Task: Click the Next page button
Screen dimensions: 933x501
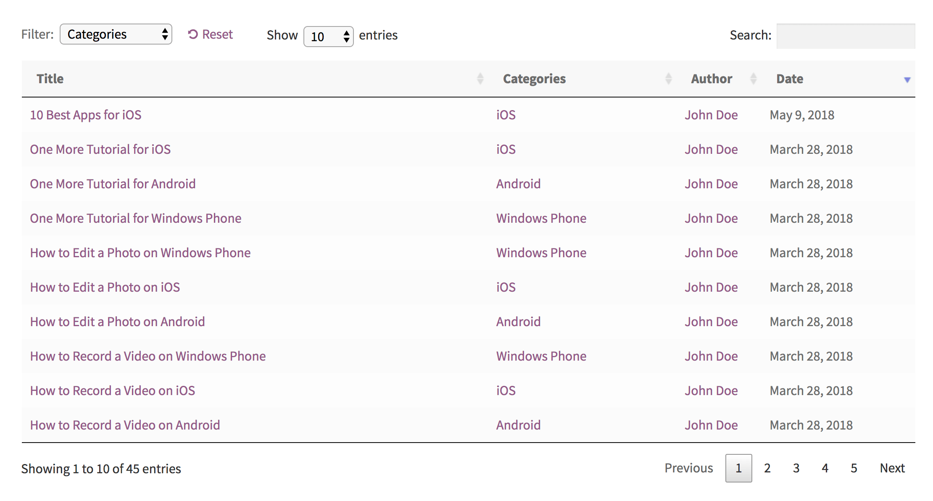Action: coord(892,468)
